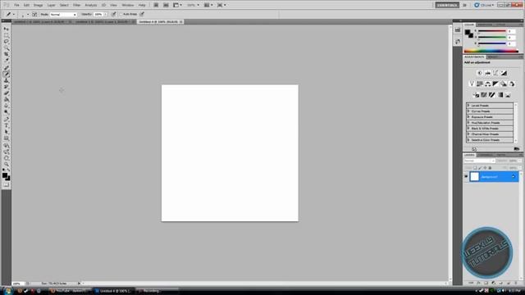Open the Layers blend mode dropdown
This screenshot has height=295, width=525.
coord(479,161)
